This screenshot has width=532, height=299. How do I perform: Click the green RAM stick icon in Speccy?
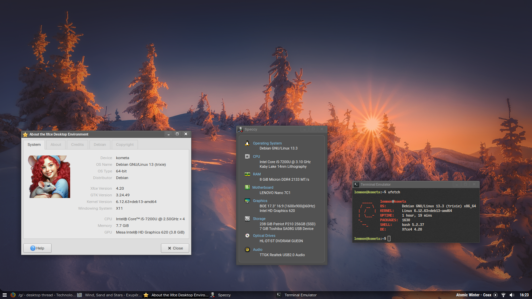247,174
